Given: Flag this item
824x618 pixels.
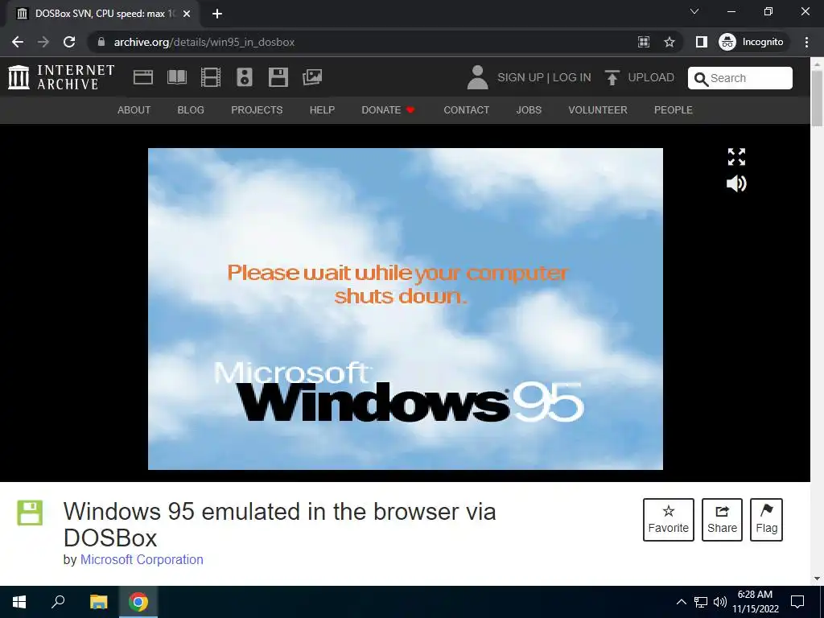Looking at the screenshot, I should (766, 520).
